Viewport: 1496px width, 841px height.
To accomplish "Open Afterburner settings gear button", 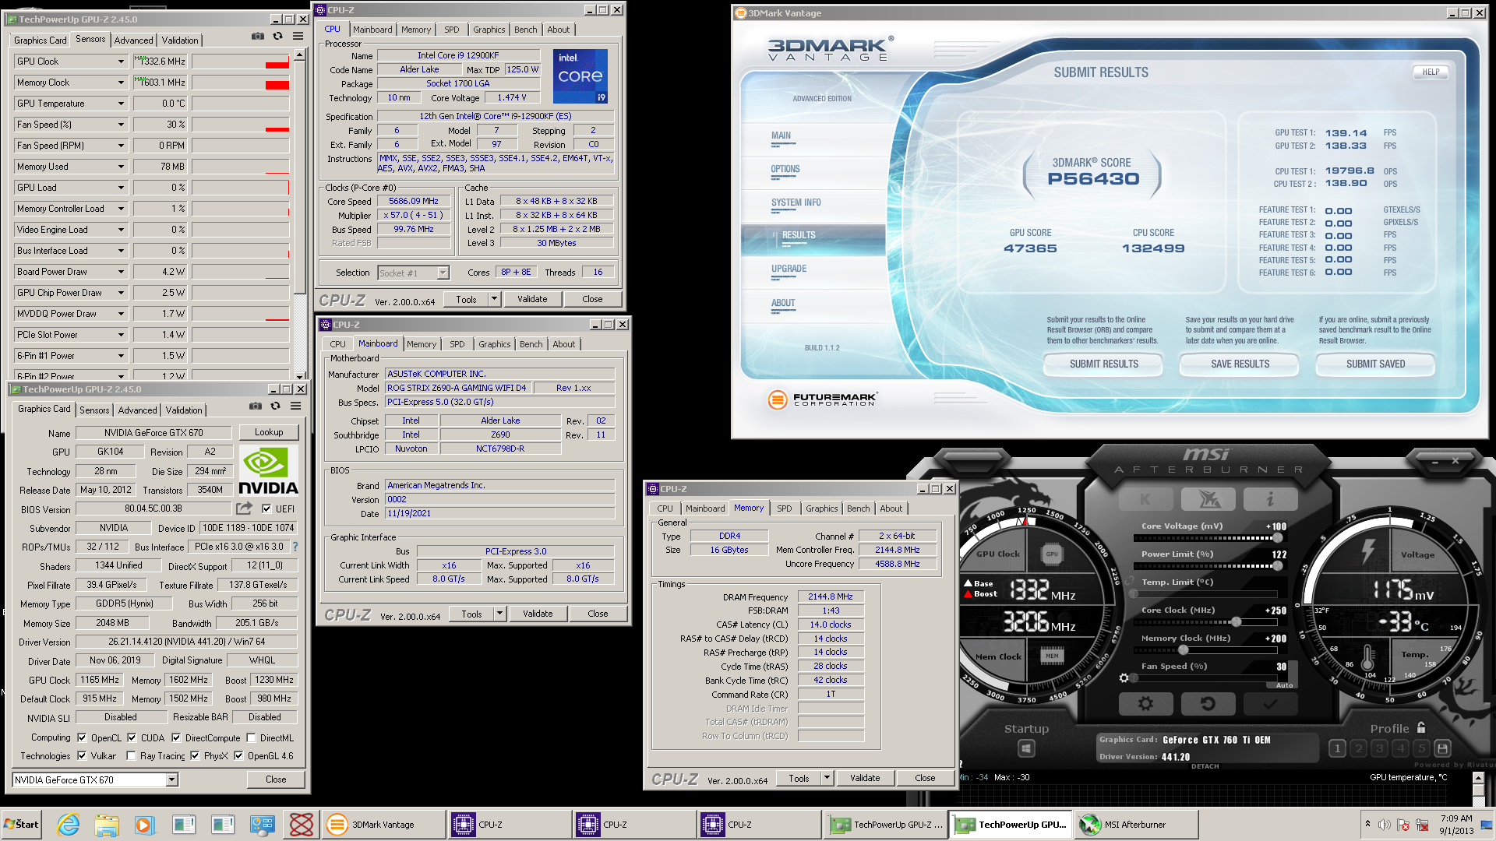I will [x=1145, y=704].
